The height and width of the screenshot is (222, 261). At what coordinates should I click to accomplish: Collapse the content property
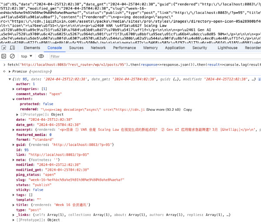point(13,99)
